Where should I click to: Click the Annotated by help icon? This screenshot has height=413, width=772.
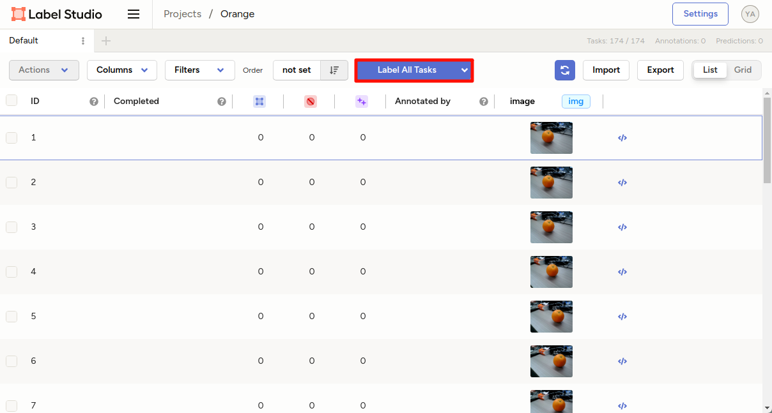tap(484, 101)
